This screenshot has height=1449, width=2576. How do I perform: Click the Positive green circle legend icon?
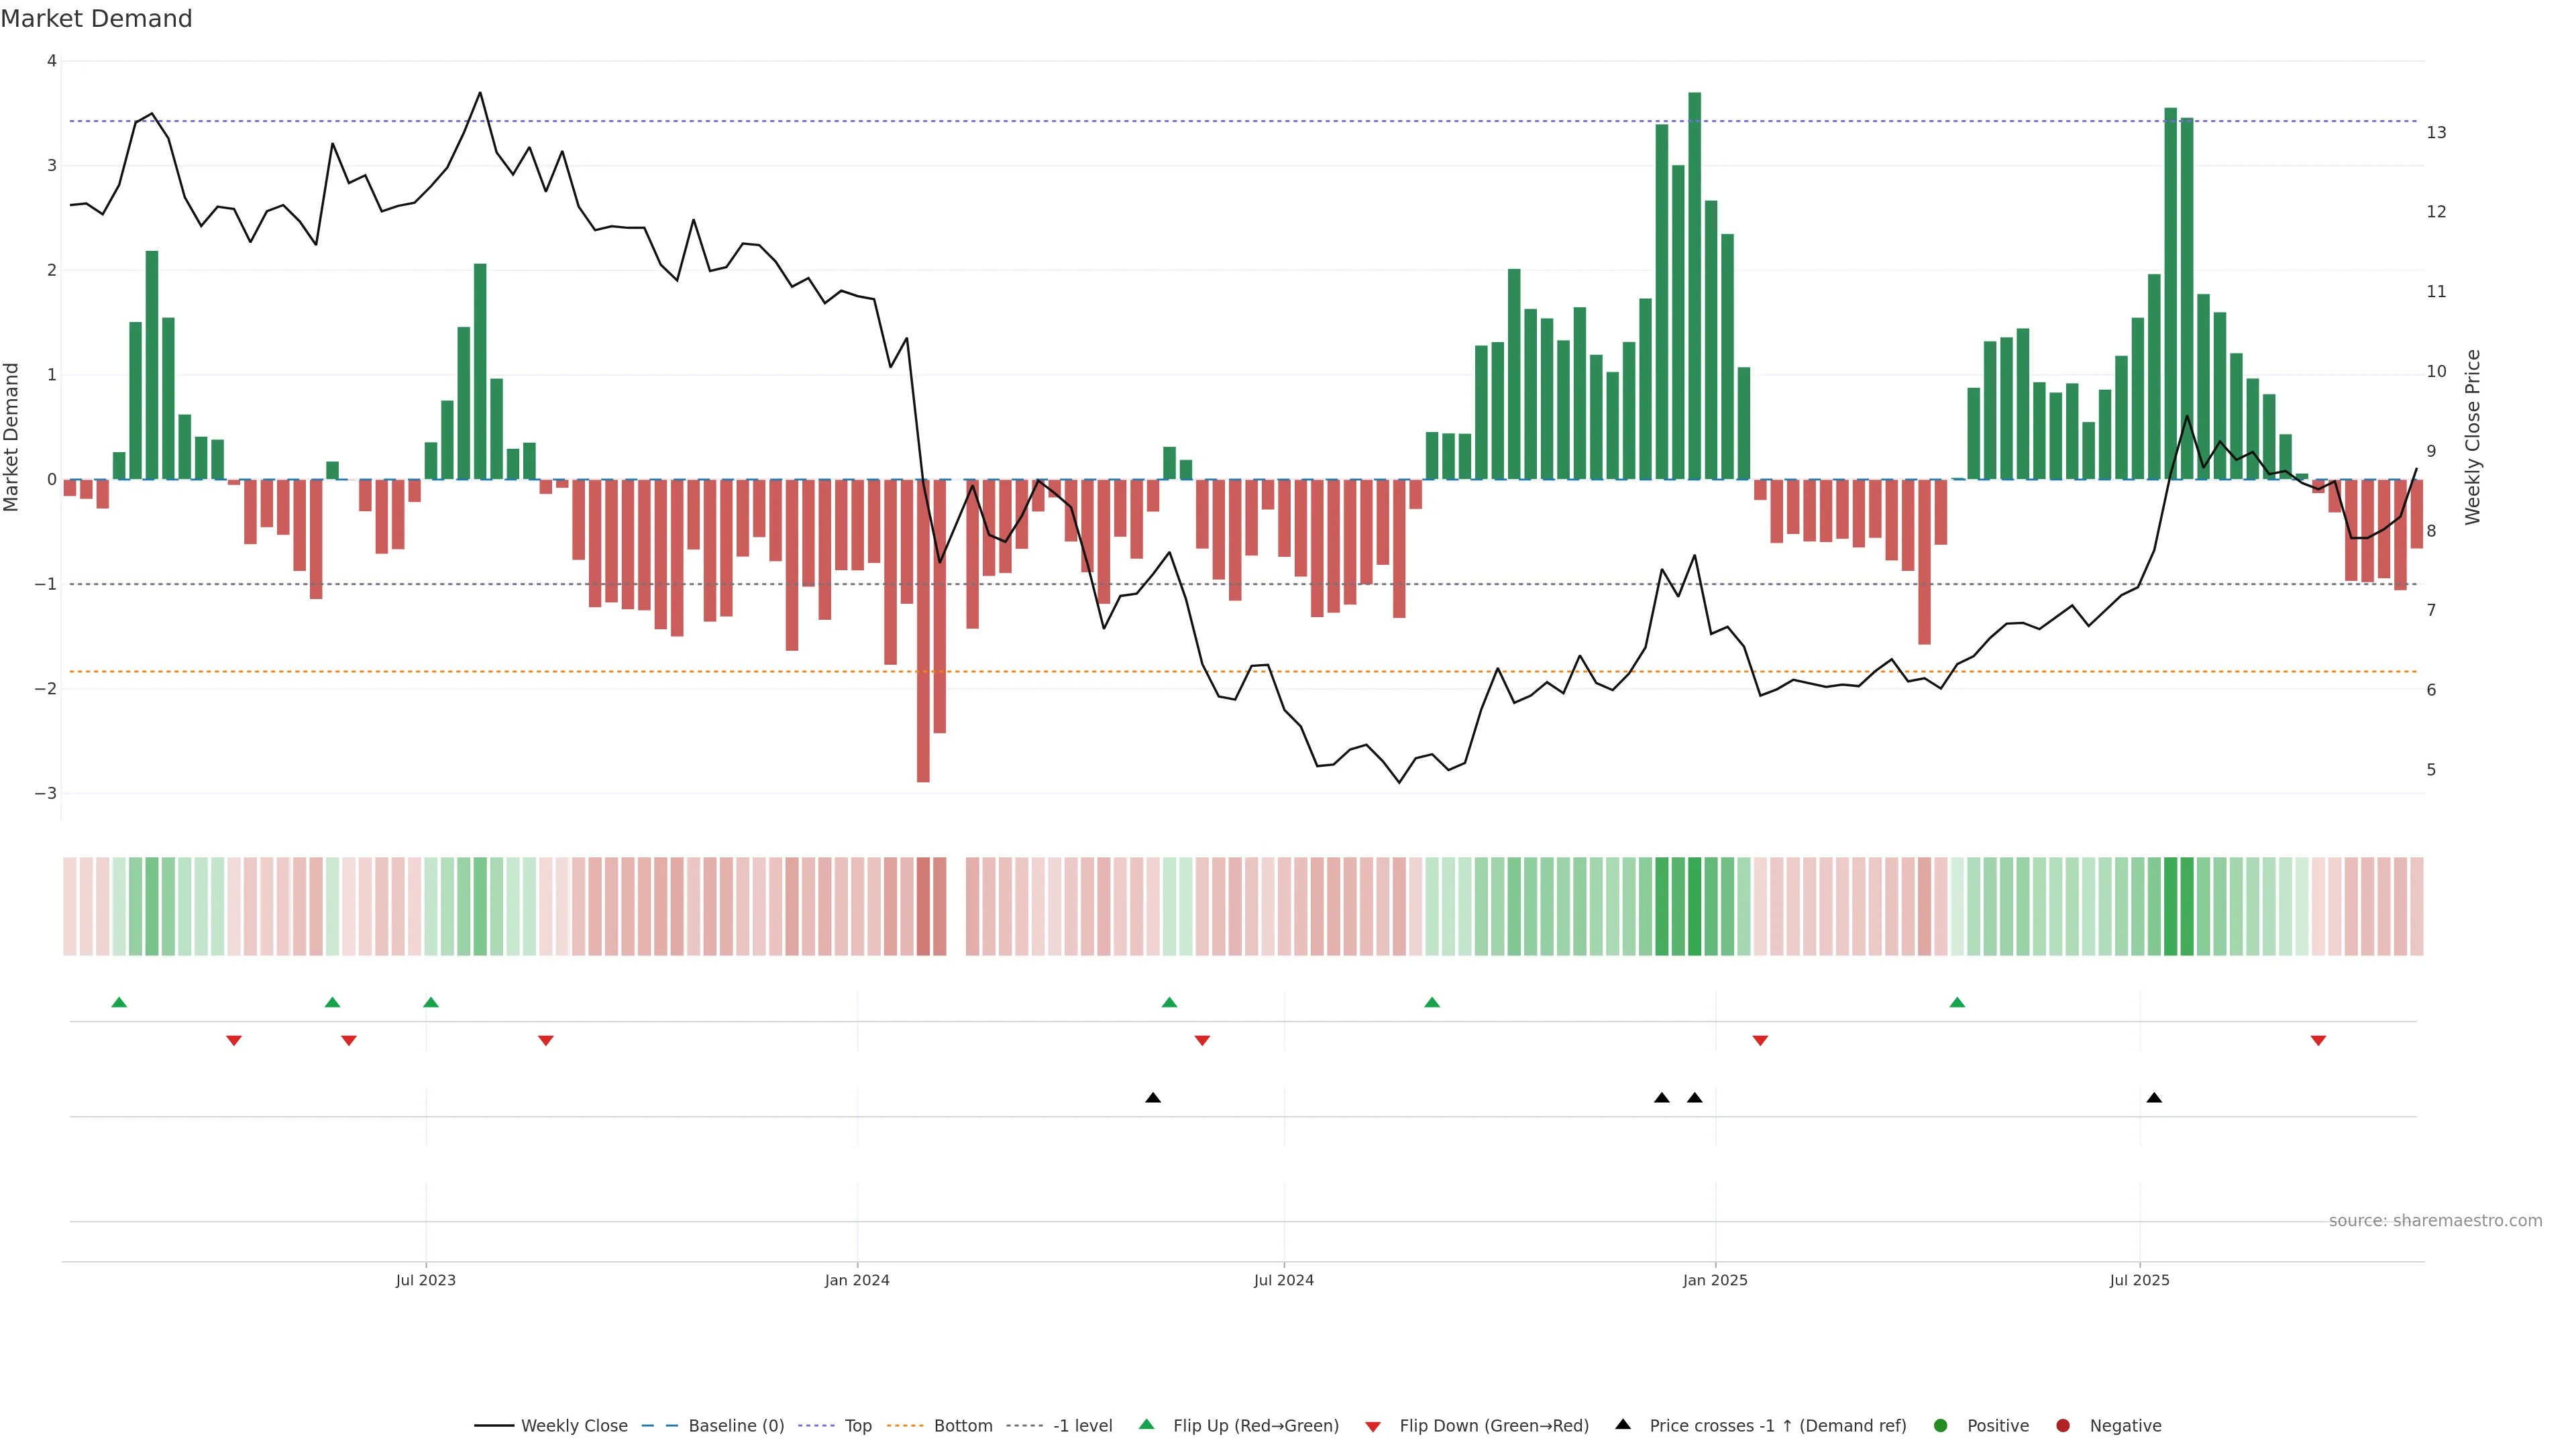coord(1941,1426)
